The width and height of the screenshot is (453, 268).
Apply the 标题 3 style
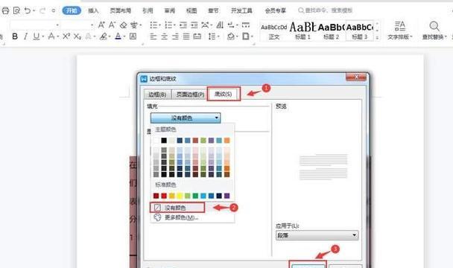pyautogui.click(x=360, y=31)
